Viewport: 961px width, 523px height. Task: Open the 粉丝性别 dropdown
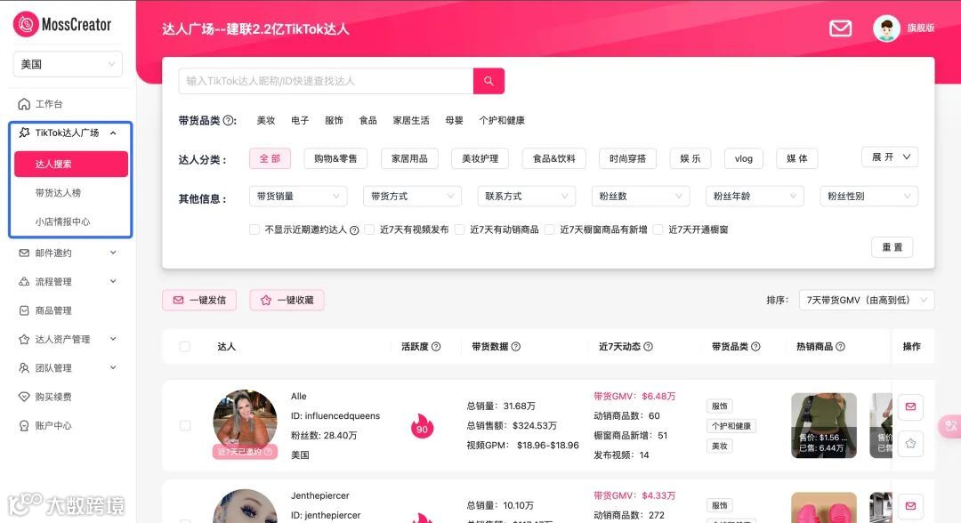click(x=868, y=196)
